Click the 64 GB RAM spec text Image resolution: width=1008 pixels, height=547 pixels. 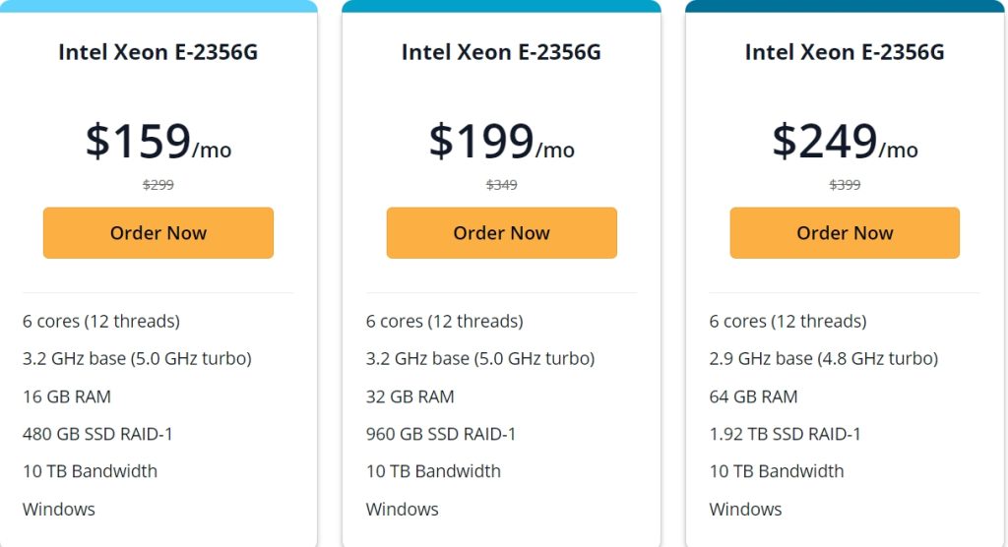(754, 396)
